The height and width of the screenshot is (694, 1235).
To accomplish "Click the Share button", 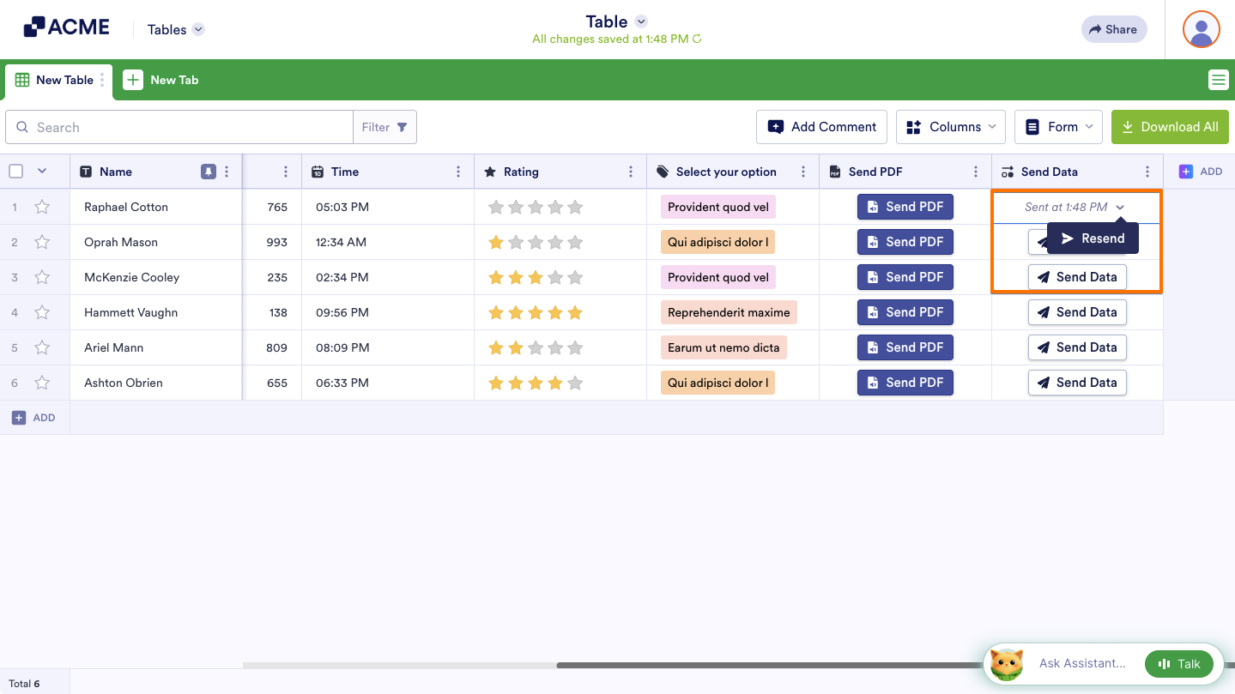I will pos(1114,29).
